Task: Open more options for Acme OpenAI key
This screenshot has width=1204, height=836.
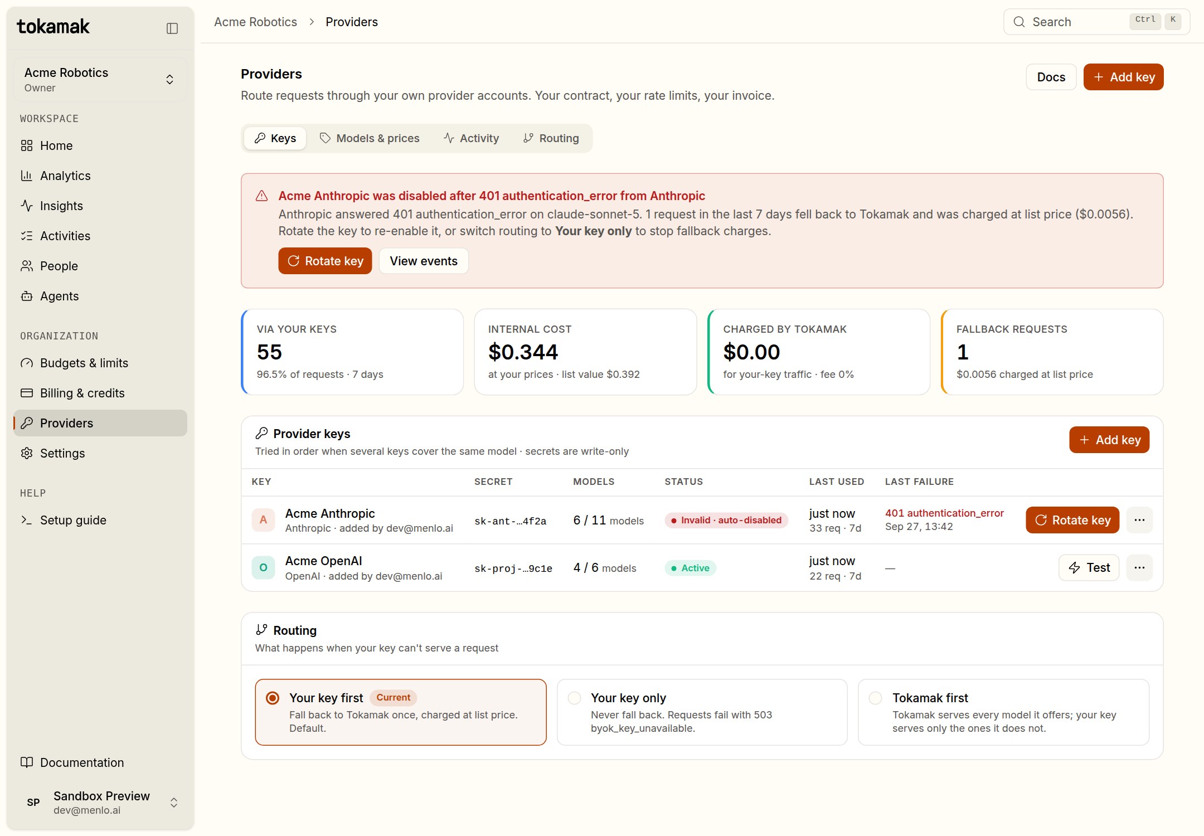Action: click(1139, 567)
